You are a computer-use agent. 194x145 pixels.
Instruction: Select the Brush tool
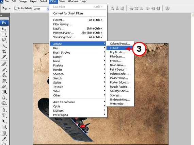[4, 70]
